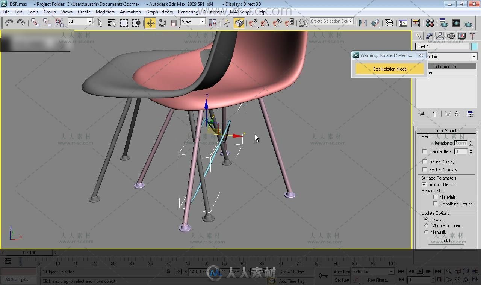Activate the Select and Move tool
Image resolution: width=481 pixels, height=285 pixels.
[x=150, y=23]
